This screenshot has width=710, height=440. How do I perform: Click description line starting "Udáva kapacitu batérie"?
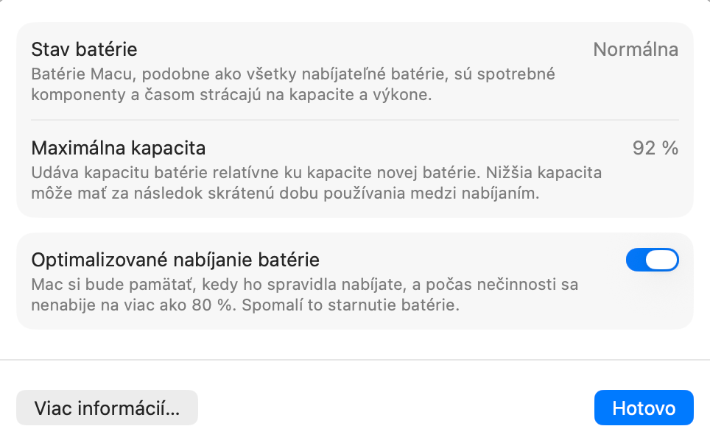point(316,173)
